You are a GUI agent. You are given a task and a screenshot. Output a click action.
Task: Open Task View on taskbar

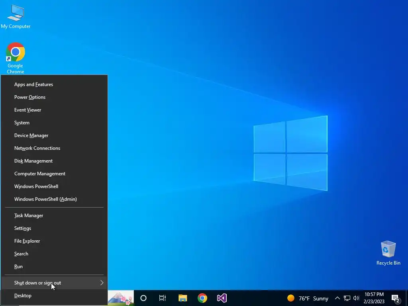coord(163,298)
